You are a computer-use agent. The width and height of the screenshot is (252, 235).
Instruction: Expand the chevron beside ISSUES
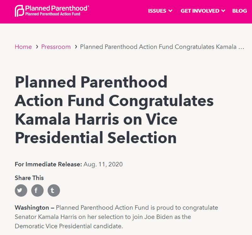point(171,11)
